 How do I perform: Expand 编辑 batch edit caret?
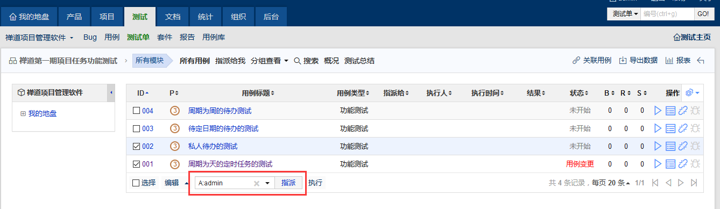point(187,183)
